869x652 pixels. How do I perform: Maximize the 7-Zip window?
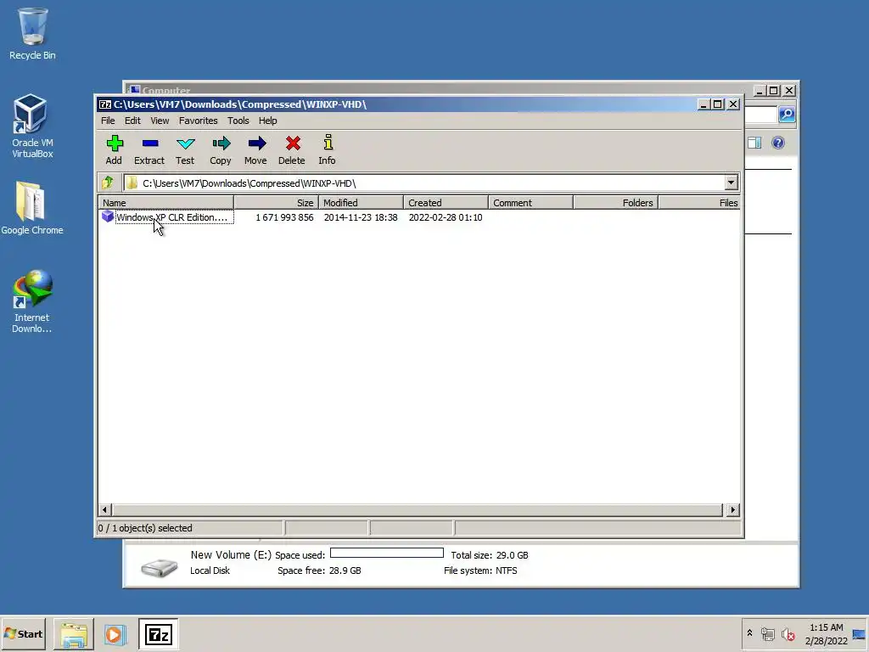click(x=718, y=104)
